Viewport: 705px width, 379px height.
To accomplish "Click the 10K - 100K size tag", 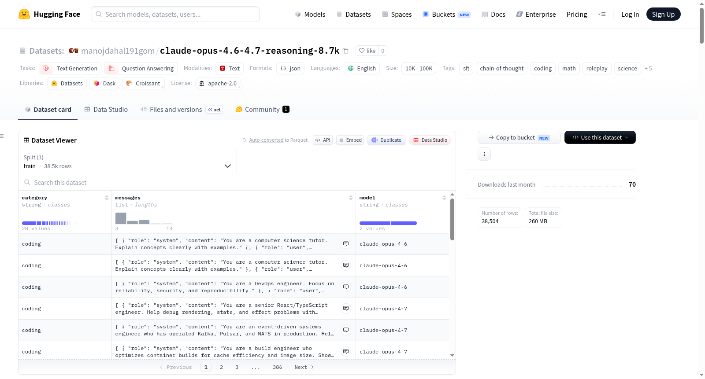I will point(419,68).
